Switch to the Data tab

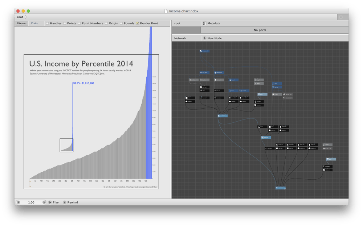pyautogui.click(x=34, y=23)
